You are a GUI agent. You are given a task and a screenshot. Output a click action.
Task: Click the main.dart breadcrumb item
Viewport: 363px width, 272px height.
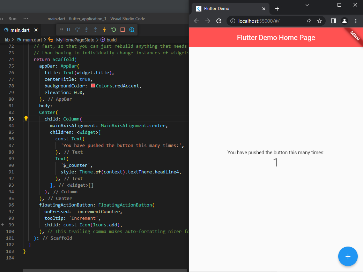tap(32, 40)
